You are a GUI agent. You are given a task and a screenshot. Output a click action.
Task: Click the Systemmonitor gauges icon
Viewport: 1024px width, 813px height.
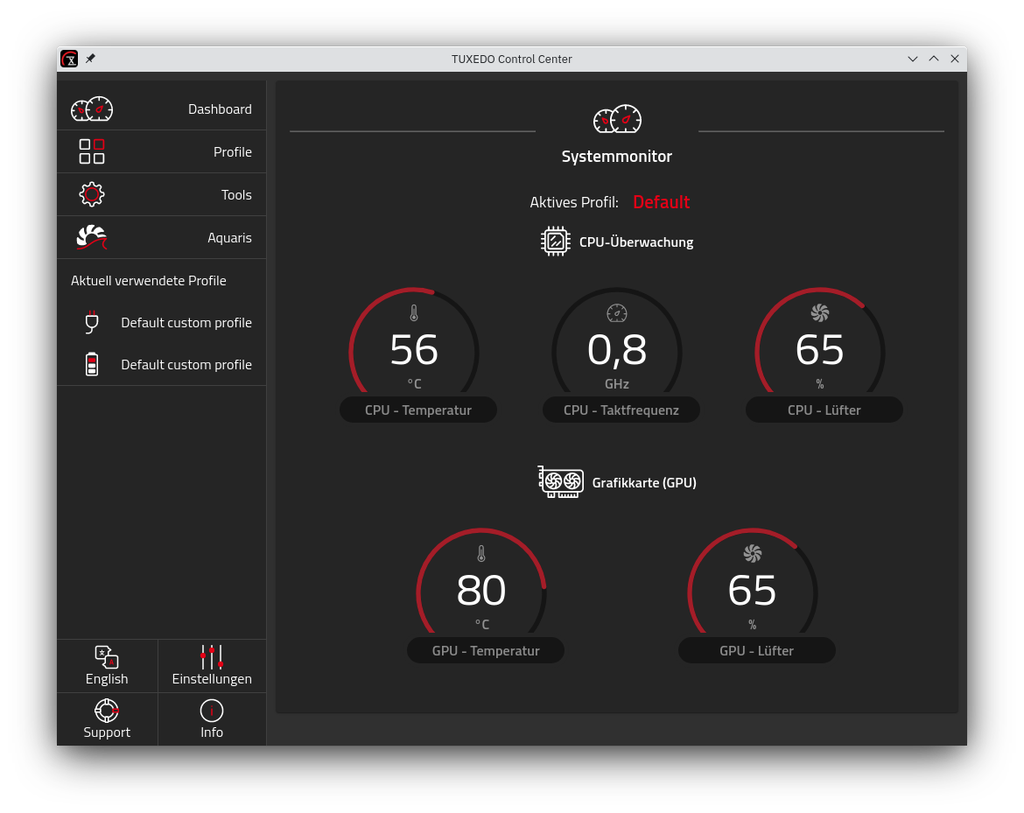(617, 119)
